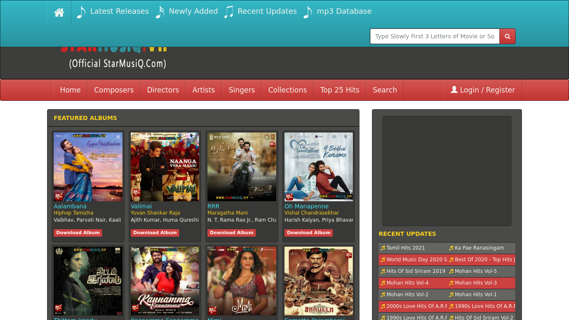Screen dimensions: 569x320
Task: Click the RRR title link
Action: (x=213, y=206)
